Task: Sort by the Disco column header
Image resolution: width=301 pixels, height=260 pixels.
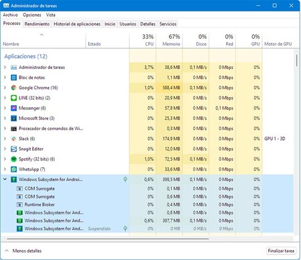Action: click(x=196, y=40)
